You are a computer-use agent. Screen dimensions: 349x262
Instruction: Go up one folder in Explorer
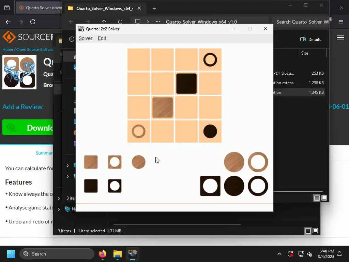point(104,21)
